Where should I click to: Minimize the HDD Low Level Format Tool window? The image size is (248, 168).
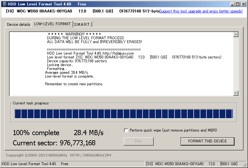232,4
